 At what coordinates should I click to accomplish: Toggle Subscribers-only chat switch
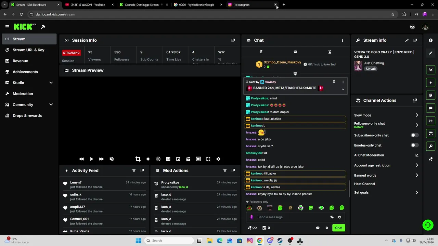pyautogui.click(x=414, y=135)
